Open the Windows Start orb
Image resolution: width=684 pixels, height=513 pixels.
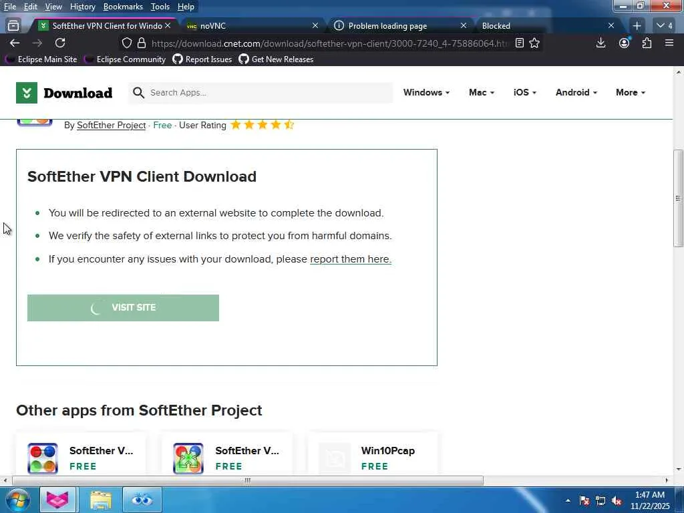pos(17,500)
